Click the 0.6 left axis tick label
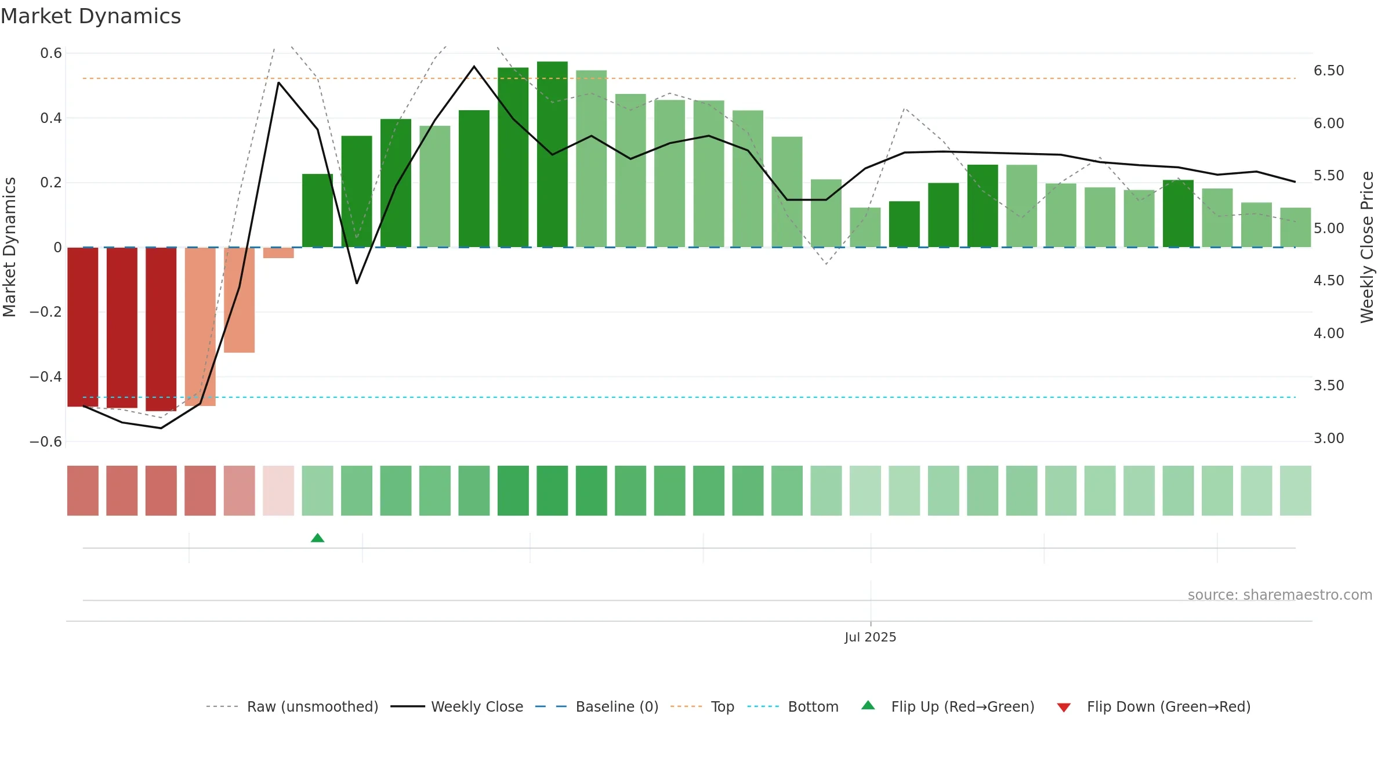 tap(51, 53)
